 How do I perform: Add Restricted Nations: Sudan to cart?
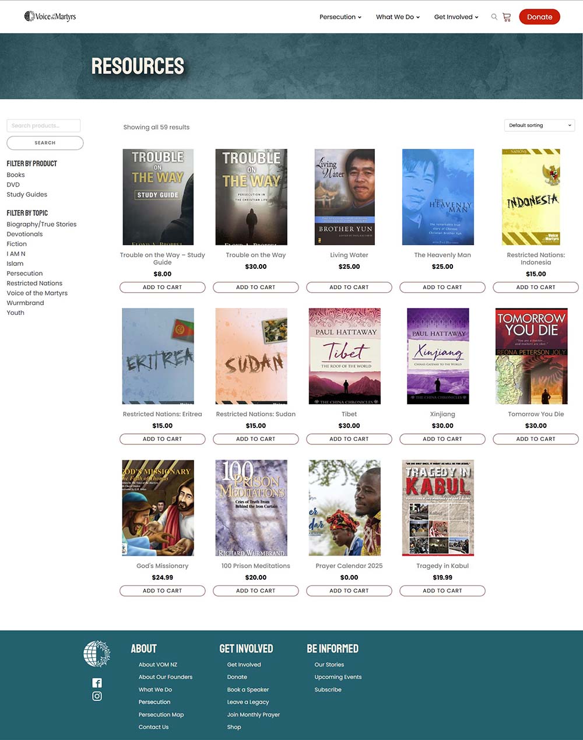pyautogui.click(x=256, y=439)
